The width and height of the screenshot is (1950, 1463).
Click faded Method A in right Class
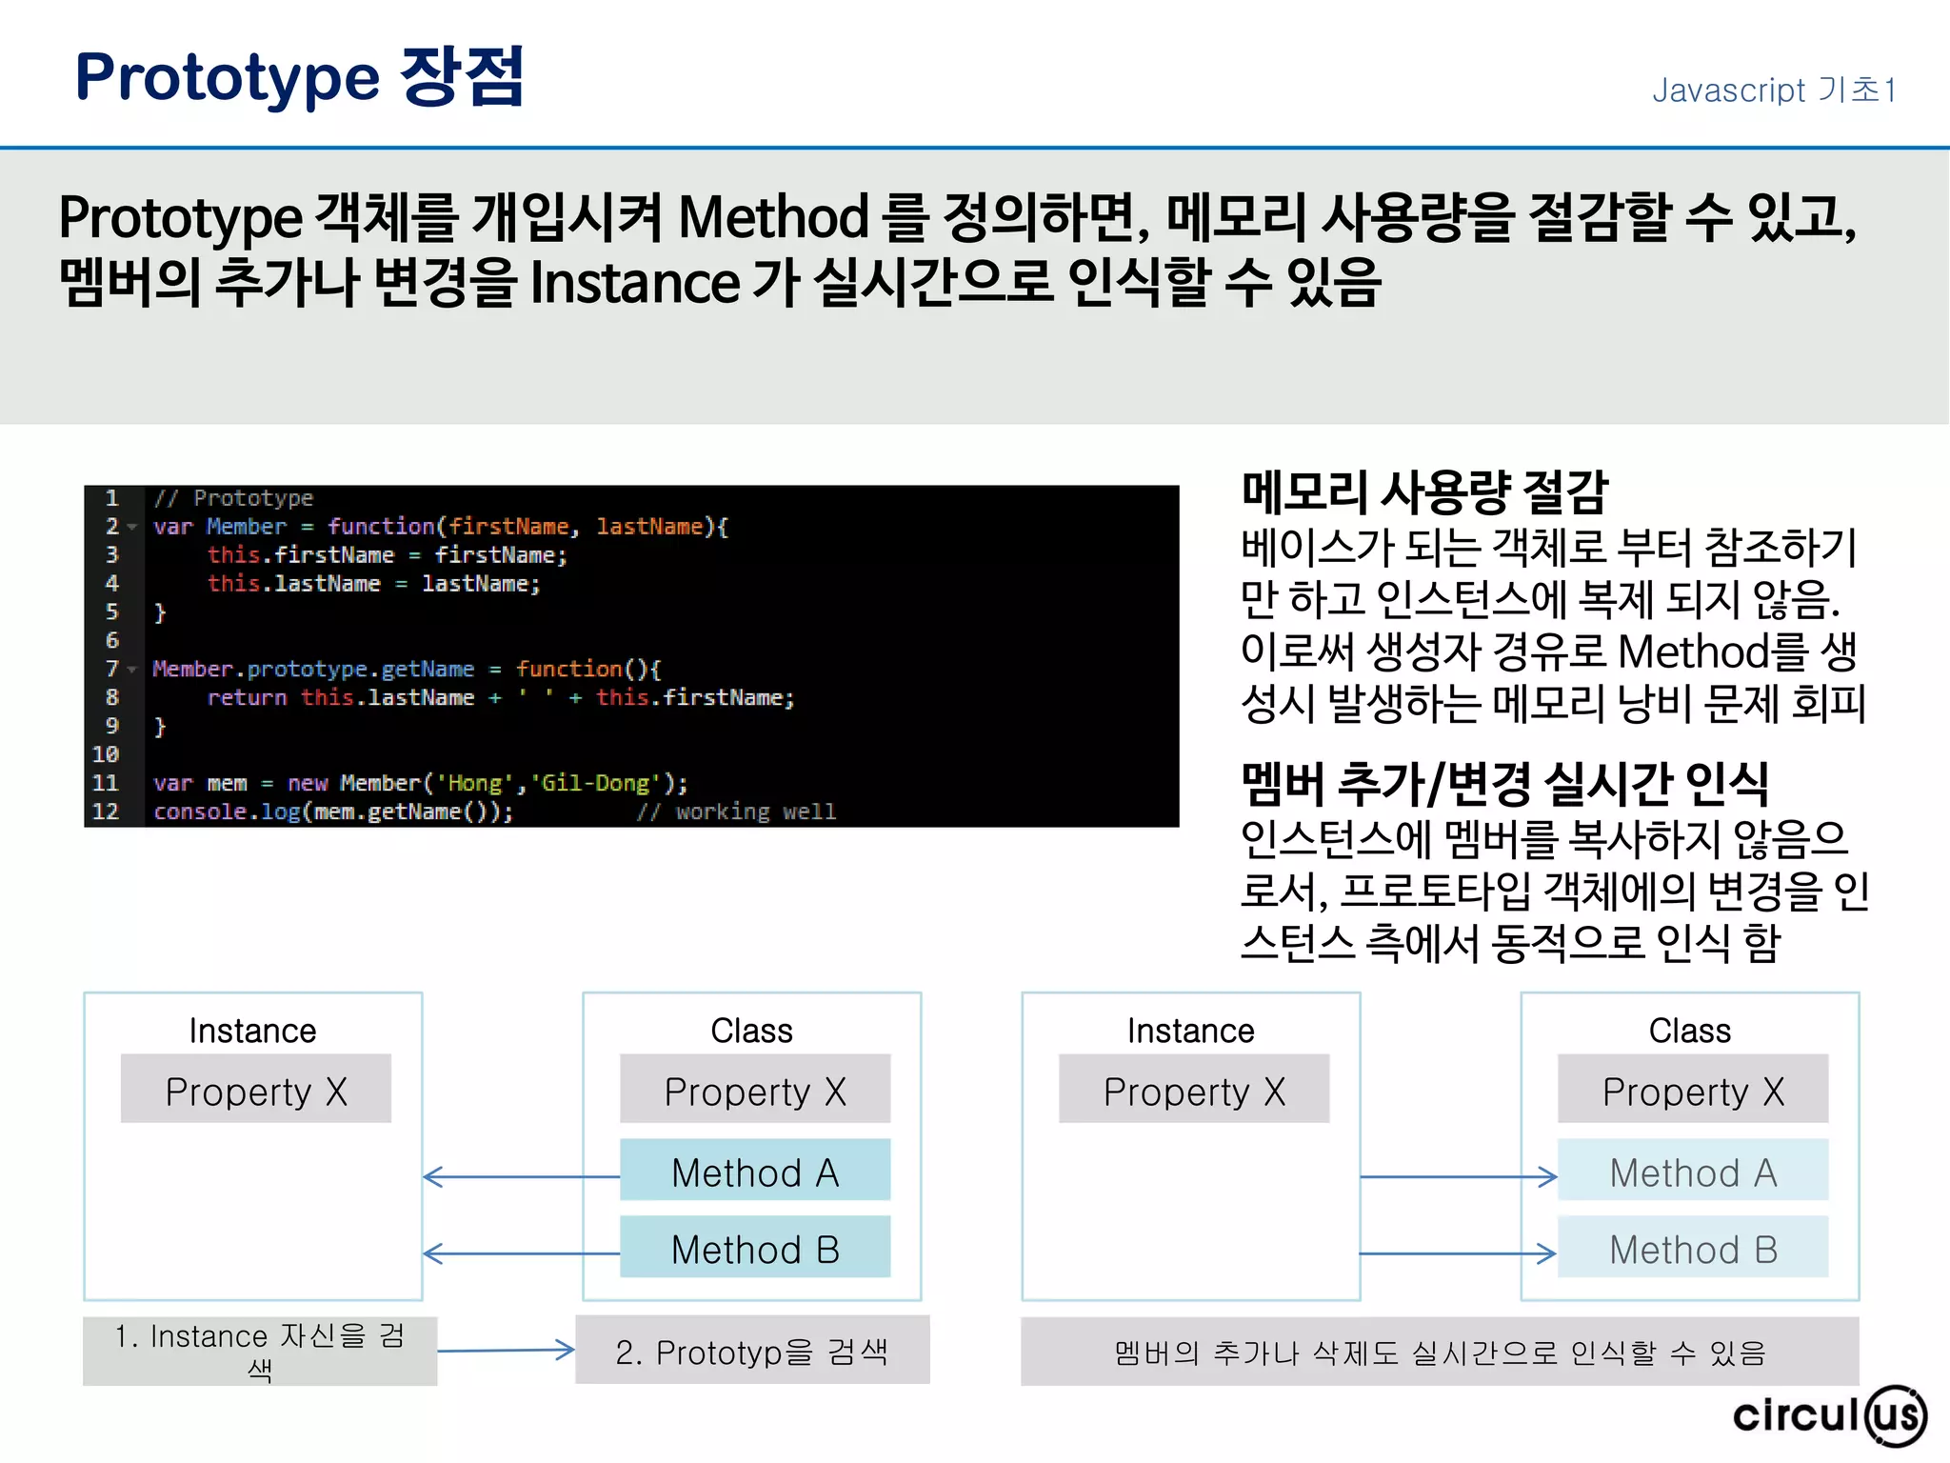pyautogui.click(x=1692, y=1172)
